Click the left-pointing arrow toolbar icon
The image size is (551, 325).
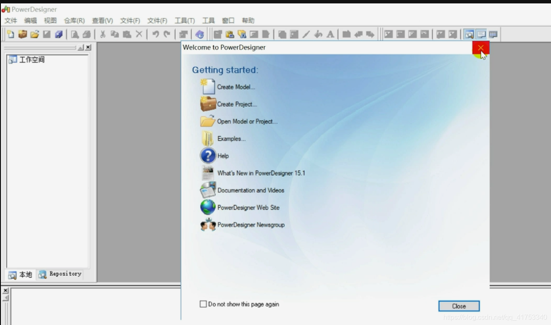coord(358,34)
